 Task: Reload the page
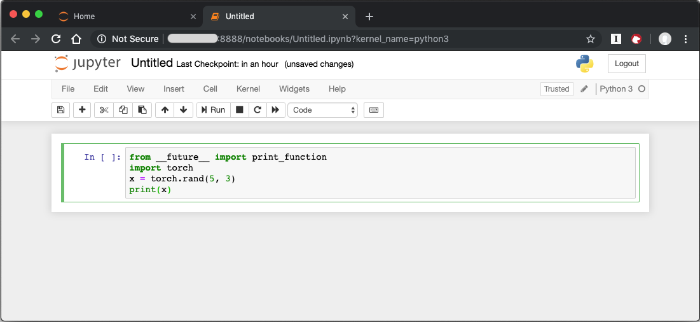click(56, 39)
